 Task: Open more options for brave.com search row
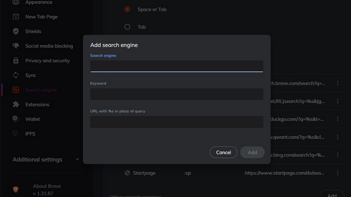(x=338, y=83)
